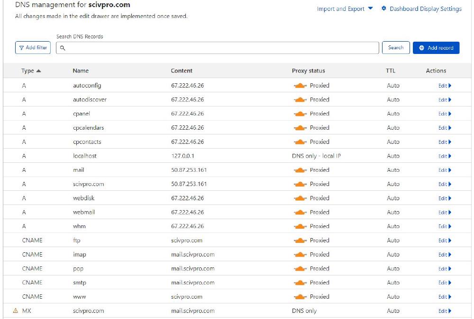Click the cloud icon in the pop CNAME row

click(300, 269)
